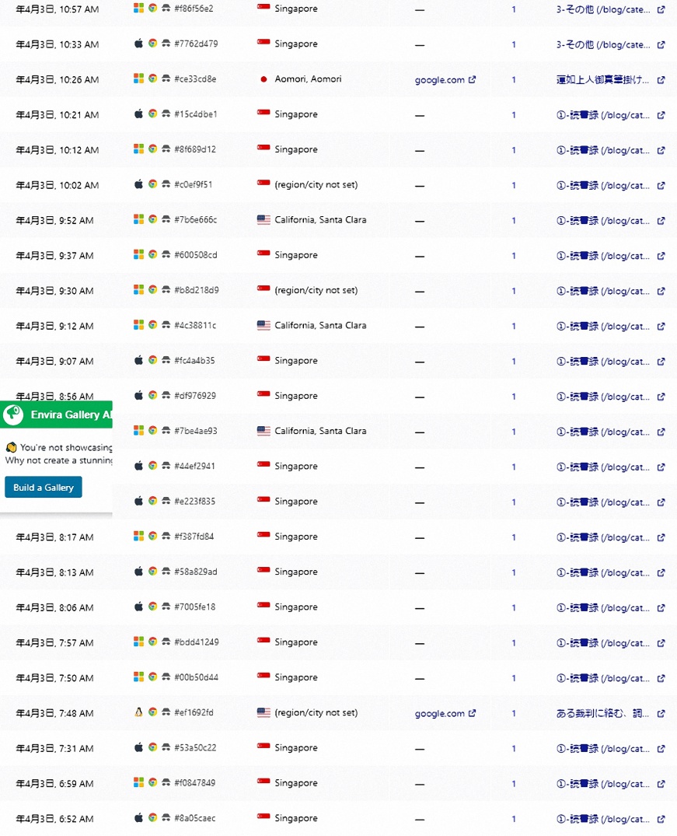Select visitor ID #8a05caec
677x836 pixels.
pyautogui.click(x=195, y=818)
